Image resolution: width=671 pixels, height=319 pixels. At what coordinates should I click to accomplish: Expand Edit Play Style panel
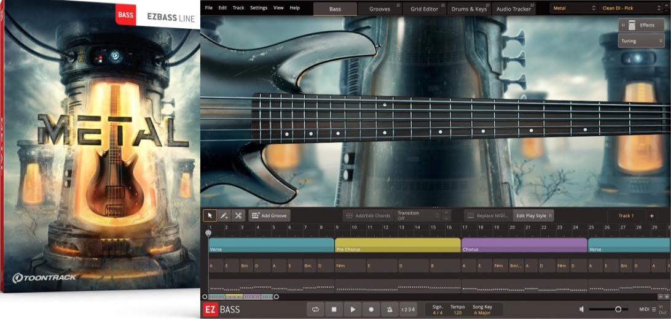click(533, 216)
